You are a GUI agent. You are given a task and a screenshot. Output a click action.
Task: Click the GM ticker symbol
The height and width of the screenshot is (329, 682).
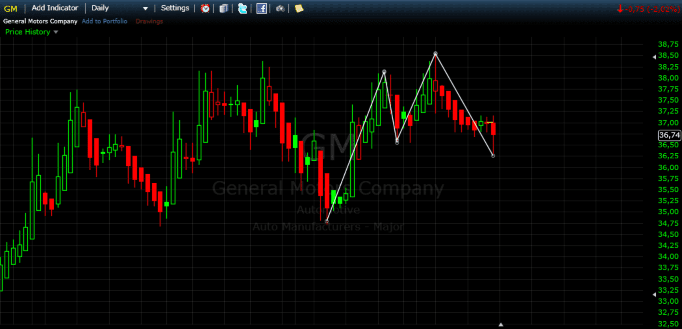pyautogui.click(x=10, y=9)
